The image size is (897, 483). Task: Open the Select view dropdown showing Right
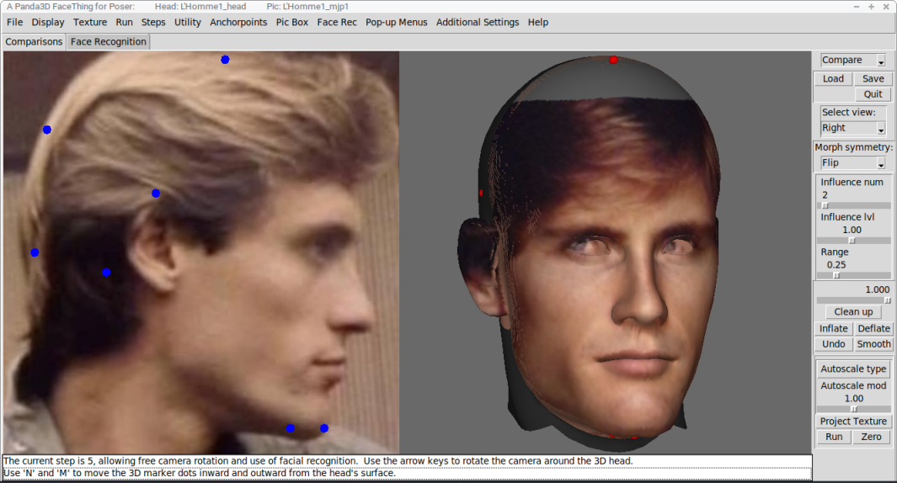853,128
